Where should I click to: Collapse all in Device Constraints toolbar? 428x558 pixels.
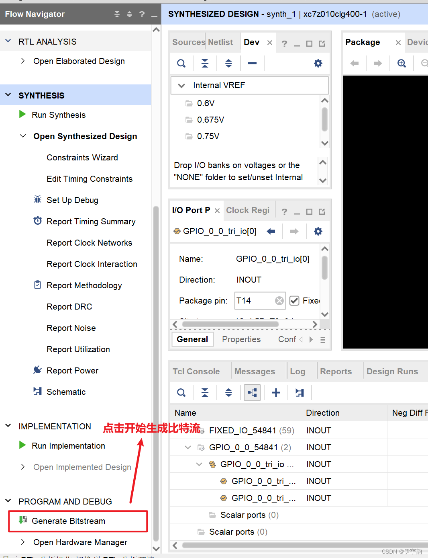[x=205, y=64]
